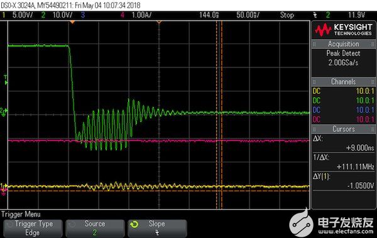Open the Trigger Type Edge softkey
This screenshot has width=377, height=238.
click(x=33, y=228)
